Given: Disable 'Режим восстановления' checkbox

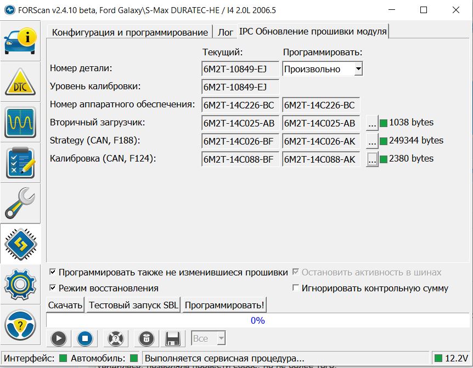Looking at the screenshot, I should (53, 288).
